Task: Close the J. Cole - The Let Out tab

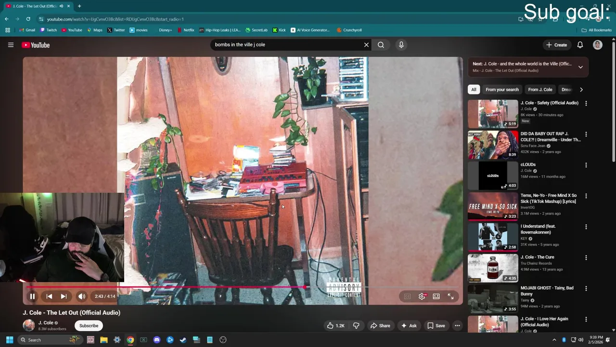Action: (x=68, y=6)
